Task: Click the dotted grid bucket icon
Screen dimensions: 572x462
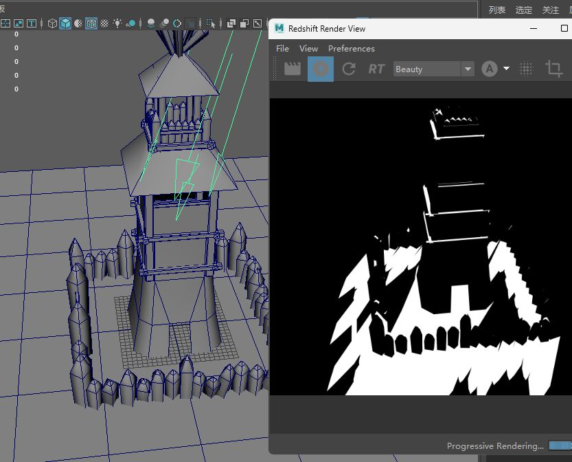Action: point(526,69)
